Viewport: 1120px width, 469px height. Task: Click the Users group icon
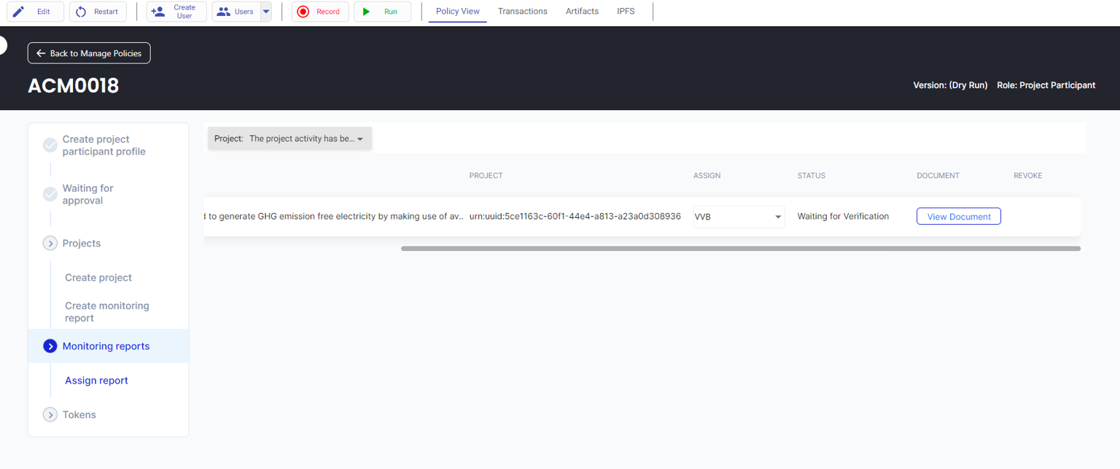click(224, 12)
